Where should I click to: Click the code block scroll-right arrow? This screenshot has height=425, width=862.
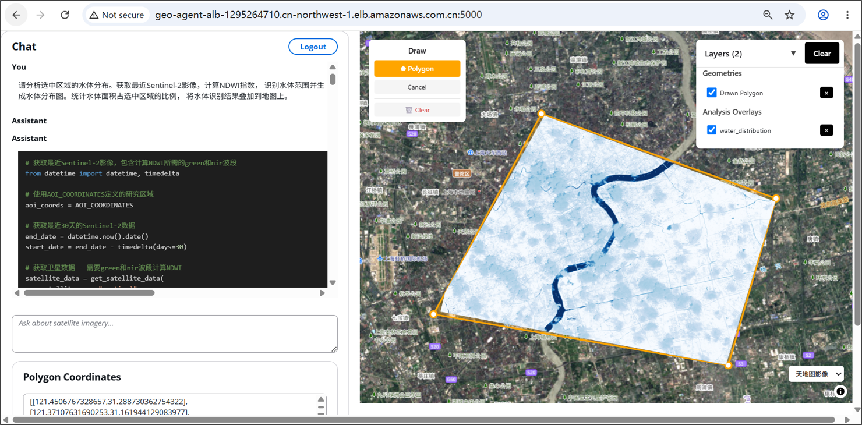click(322, 293)
